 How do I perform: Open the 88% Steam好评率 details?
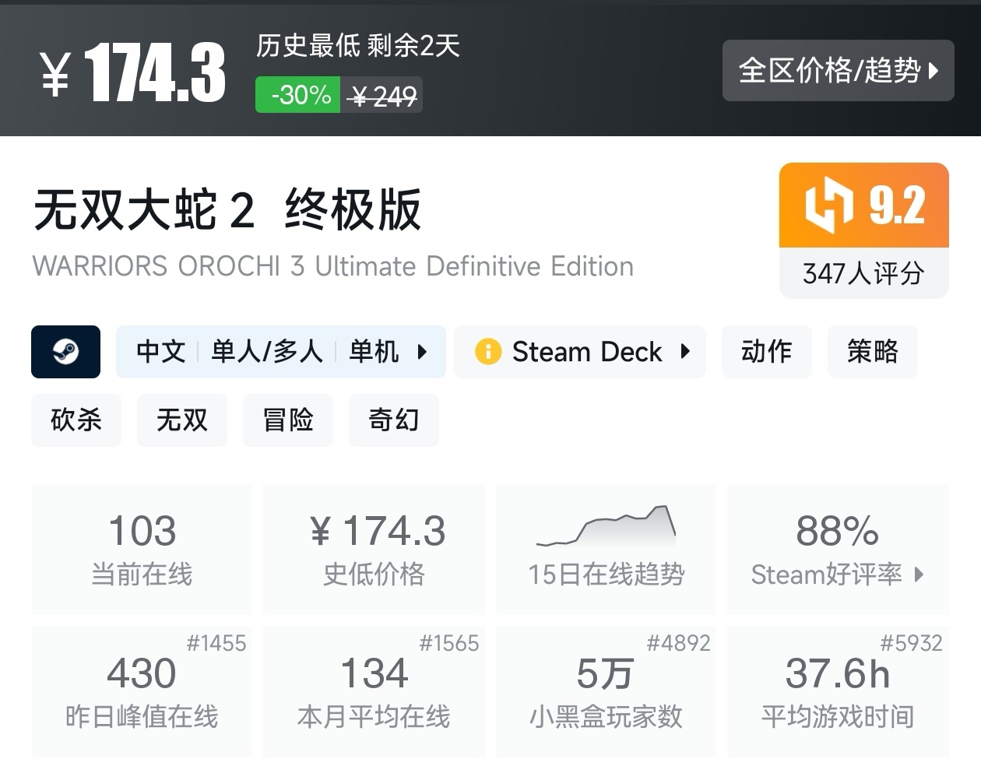(838, 549)
